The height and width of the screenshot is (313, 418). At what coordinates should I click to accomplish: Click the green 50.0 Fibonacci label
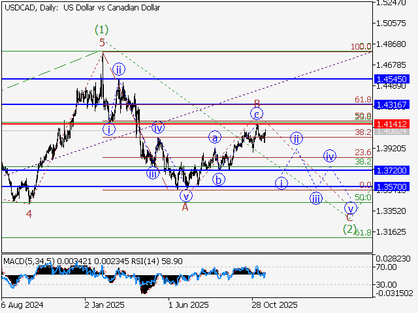(x=363, y=197)
